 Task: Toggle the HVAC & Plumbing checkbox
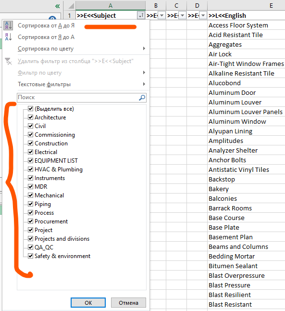tap(30, 169)
